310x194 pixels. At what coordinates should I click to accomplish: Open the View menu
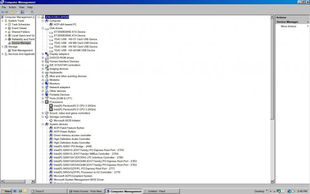click(x=21, y=7)
